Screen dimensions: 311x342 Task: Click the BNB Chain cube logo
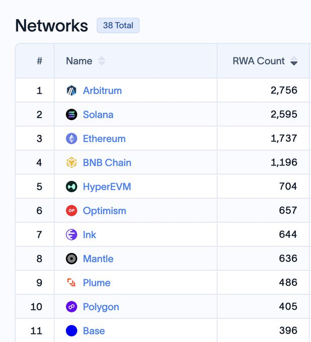click(72, 162)
